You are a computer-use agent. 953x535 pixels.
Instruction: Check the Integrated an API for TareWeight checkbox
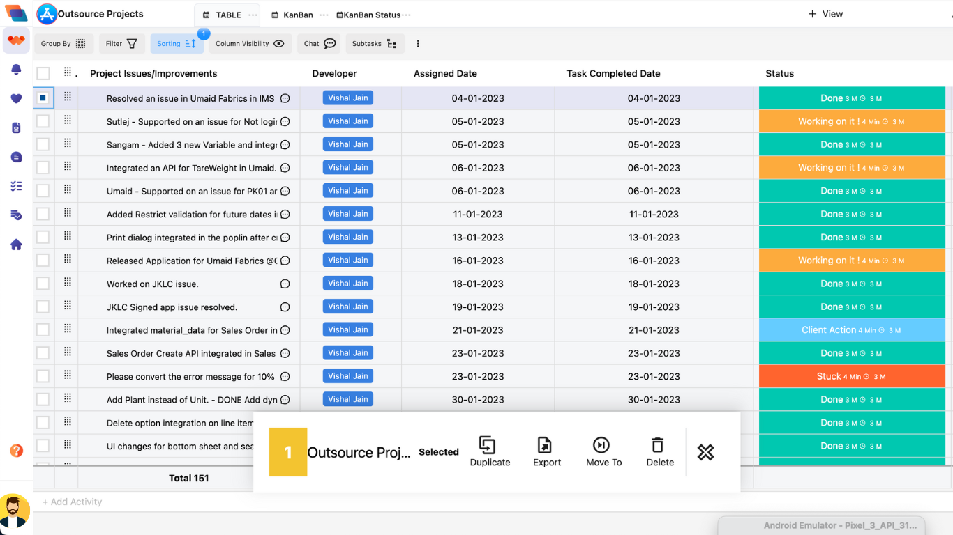pyautogui.click(x=43, y=167)
